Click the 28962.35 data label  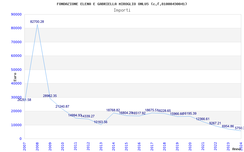50,96
